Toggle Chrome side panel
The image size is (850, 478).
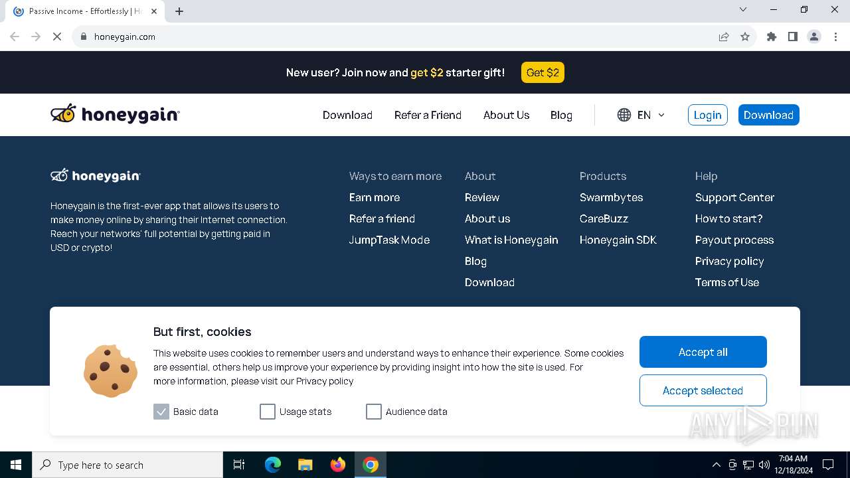pyautogui.click(x=793, y=37)
